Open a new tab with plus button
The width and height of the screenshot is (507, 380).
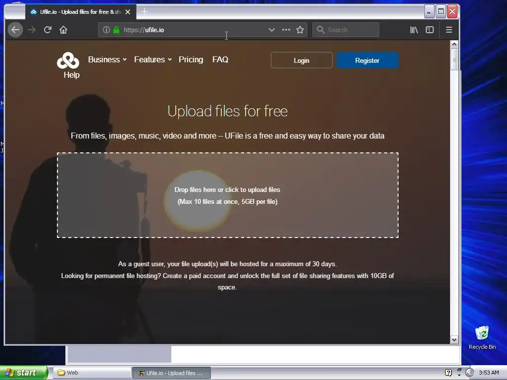(145, 12)
